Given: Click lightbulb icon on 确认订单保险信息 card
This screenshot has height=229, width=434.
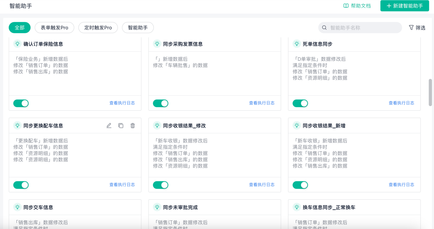Looking at the screenshot, I should click(17, 44).
